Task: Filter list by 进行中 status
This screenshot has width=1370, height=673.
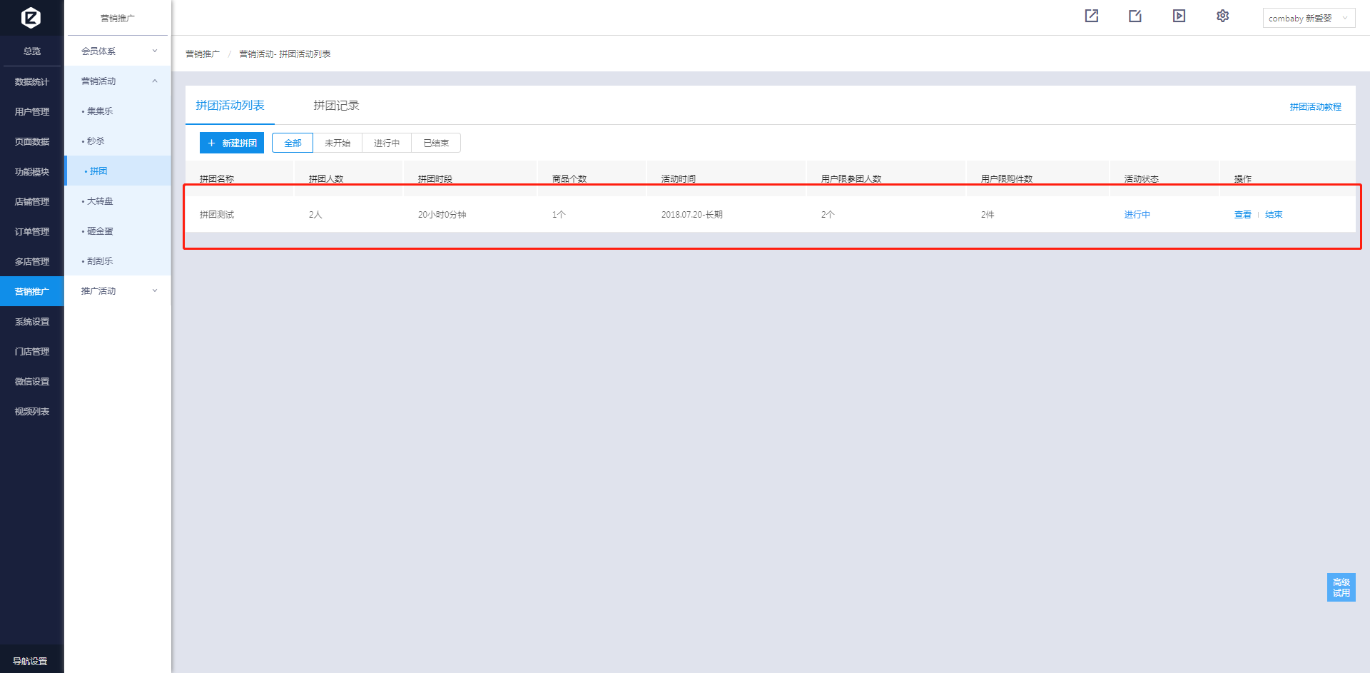Action: pyautogui.click(x=387, y=143)
